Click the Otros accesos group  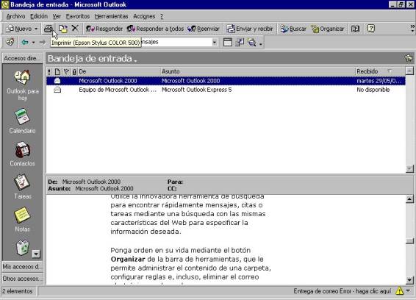23,279
